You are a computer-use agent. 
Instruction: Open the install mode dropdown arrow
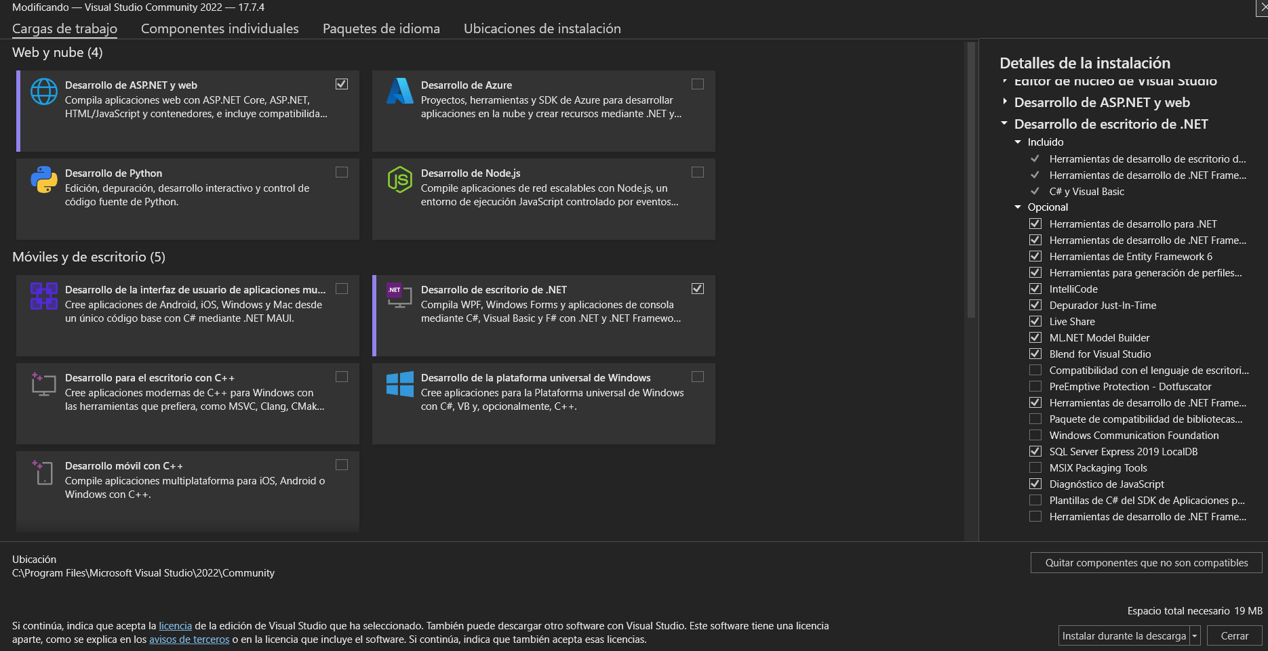(x=1195, y=636)
